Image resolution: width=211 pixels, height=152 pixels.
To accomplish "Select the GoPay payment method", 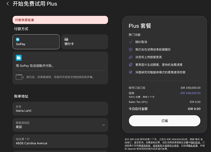I will [36, 42].
